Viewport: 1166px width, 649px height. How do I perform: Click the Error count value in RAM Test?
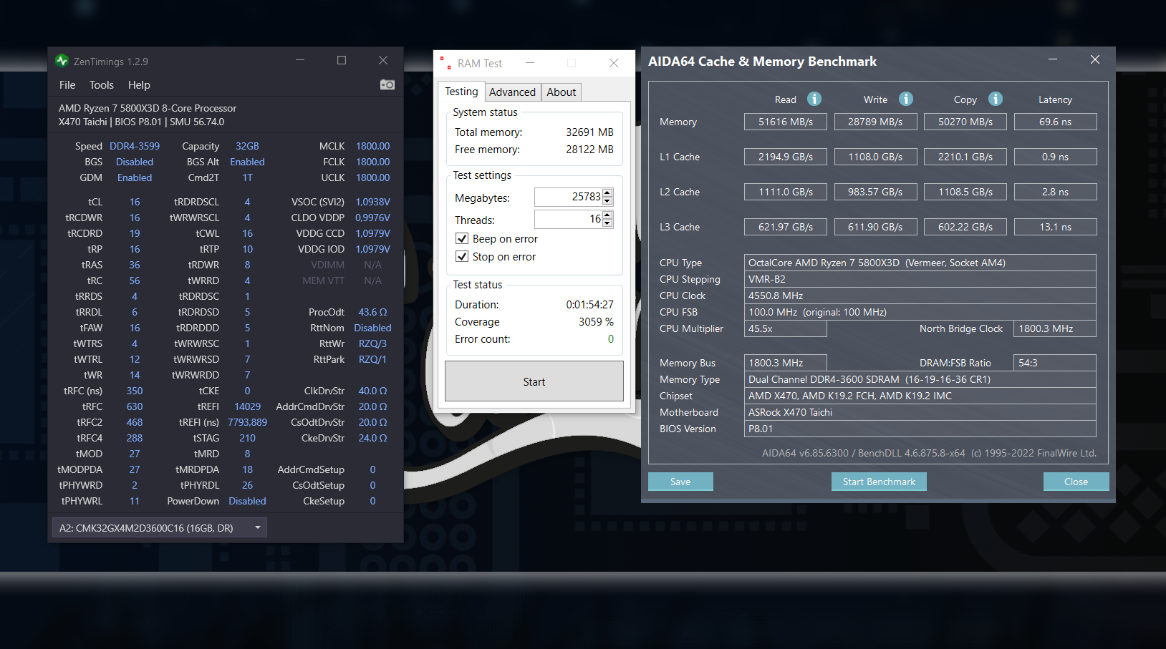point(610,339)
